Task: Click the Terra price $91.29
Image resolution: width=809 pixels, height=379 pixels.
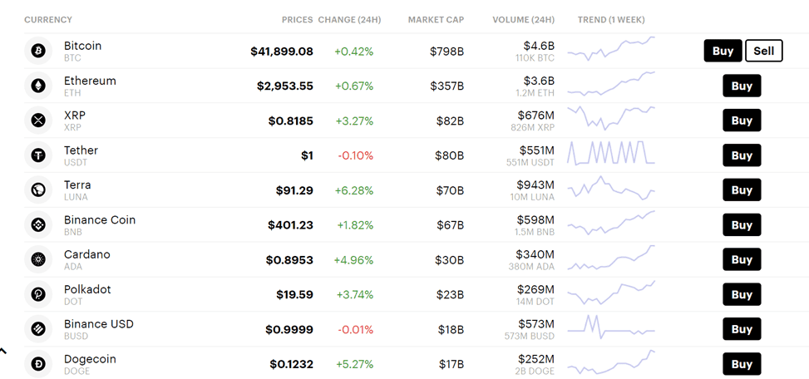Action: pyautogui.click(x=294, y=190)
